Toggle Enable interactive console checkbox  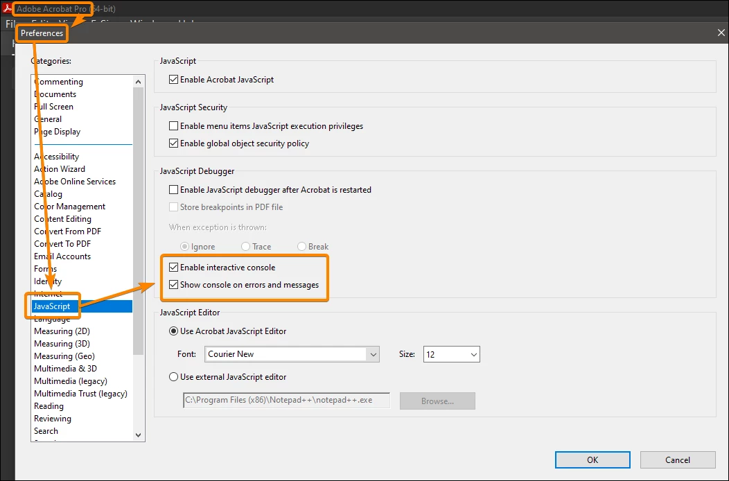pos(173,268)
